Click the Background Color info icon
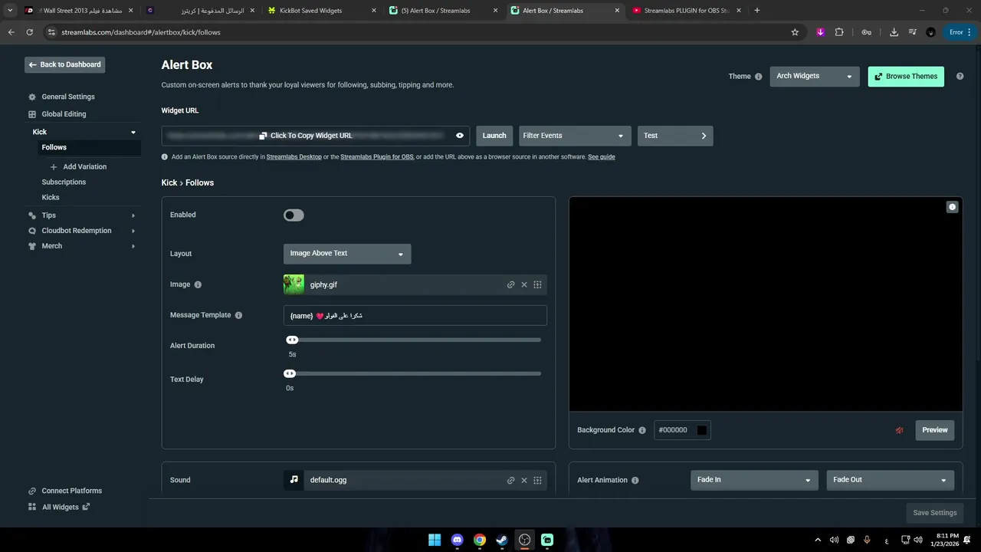The width and height of the screenshot is (981, 552). (x=642, y=430)
